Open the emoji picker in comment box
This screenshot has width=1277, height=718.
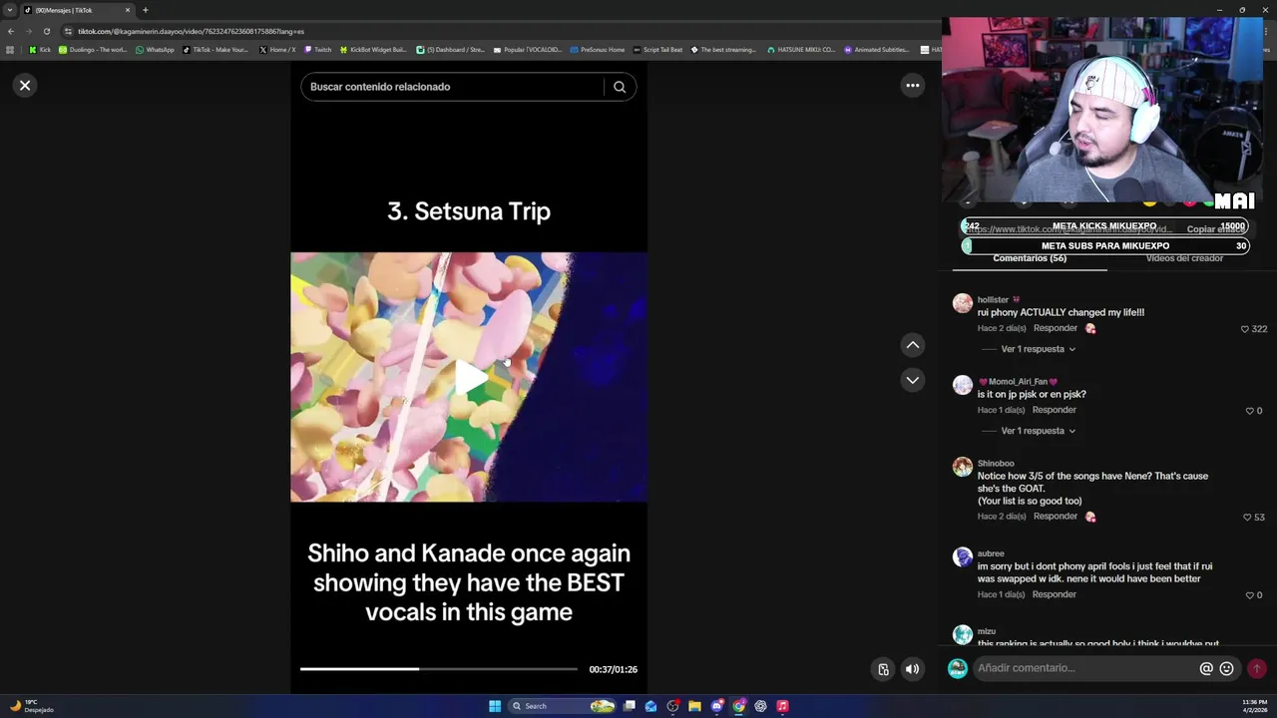(x=1227, y=669)
